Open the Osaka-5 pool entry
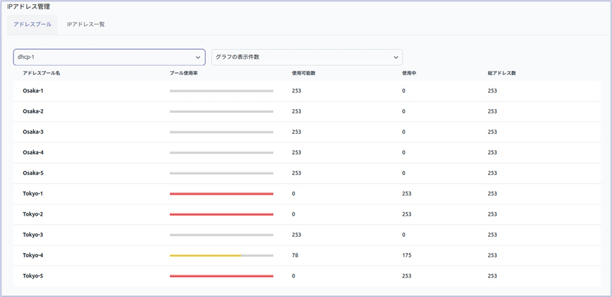The image size is (612, 297). click(307, 174)
